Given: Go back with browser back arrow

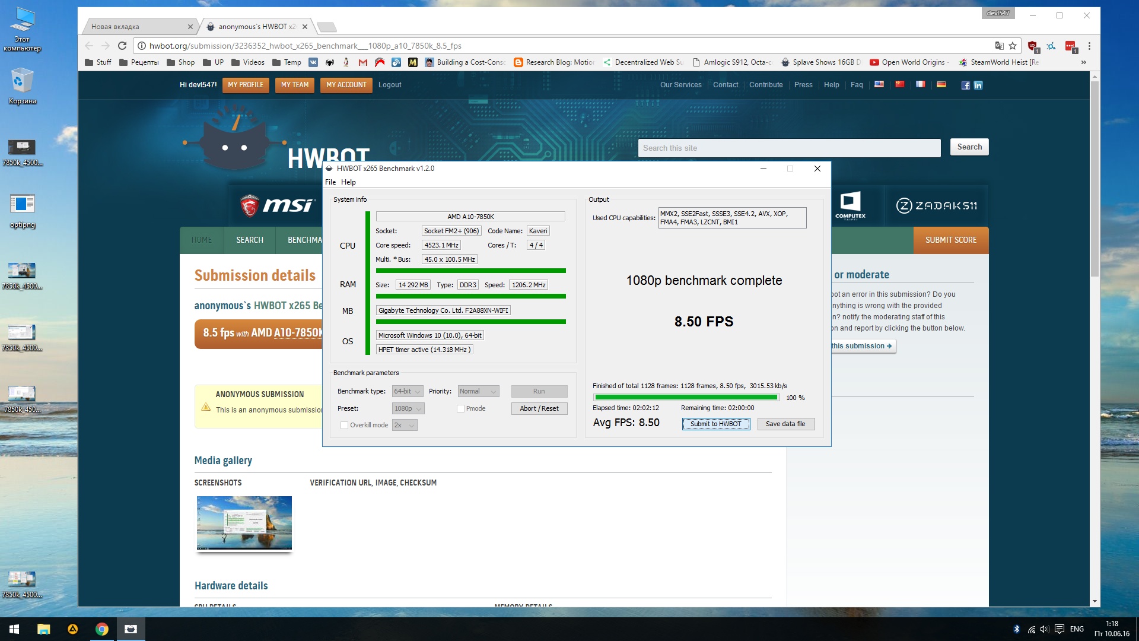Looking at the screenshot, I should click(x=89, y=46).
